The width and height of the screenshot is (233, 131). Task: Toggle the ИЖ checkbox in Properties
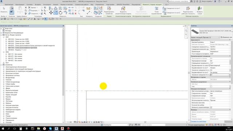pyautogui.click(x=211, y=87)
